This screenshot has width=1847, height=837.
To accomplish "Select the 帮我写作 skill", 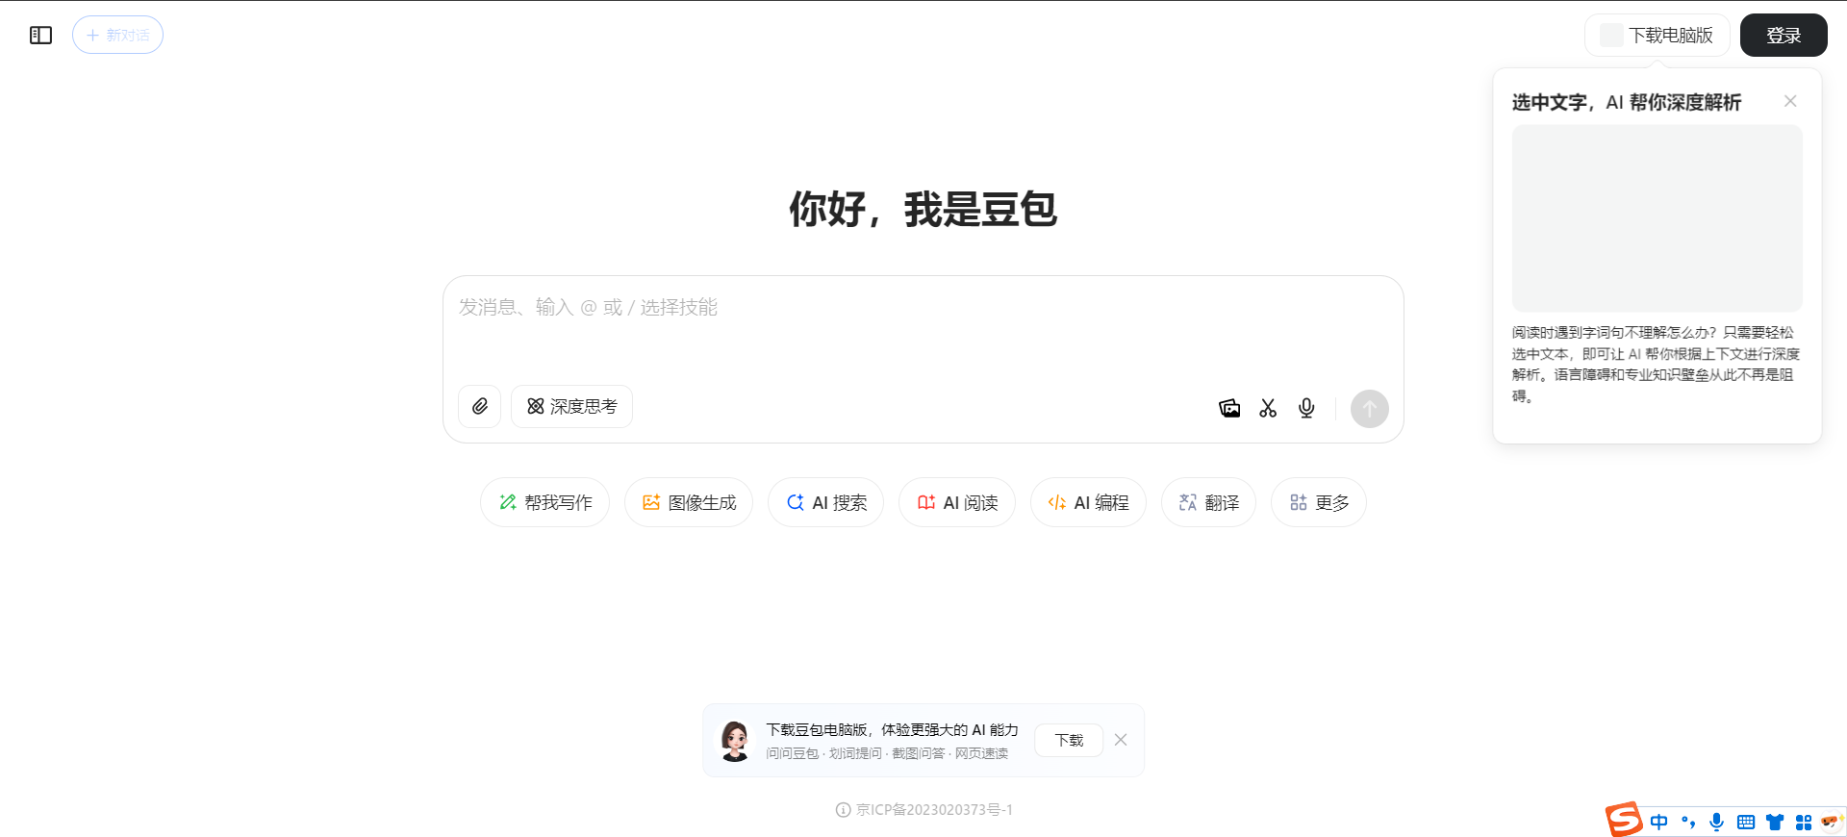I will [x=544, y=502].
